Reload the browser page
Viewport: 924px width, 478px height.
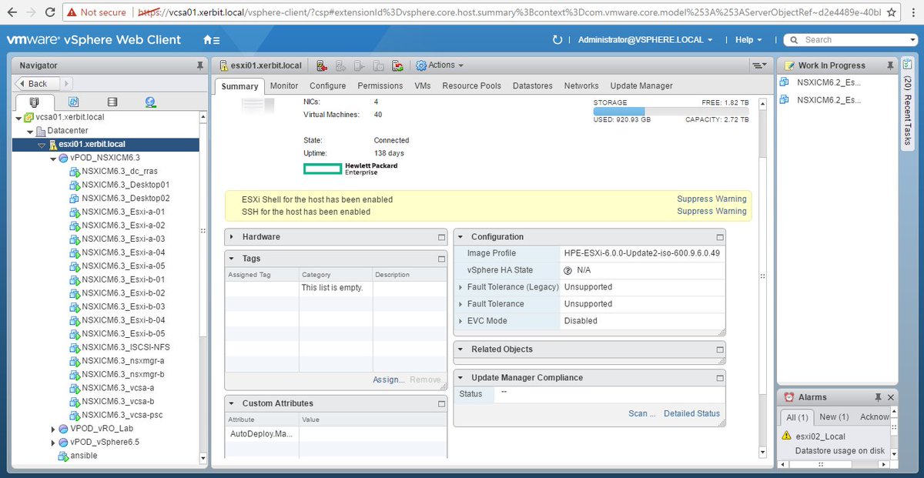coord(49,12)
